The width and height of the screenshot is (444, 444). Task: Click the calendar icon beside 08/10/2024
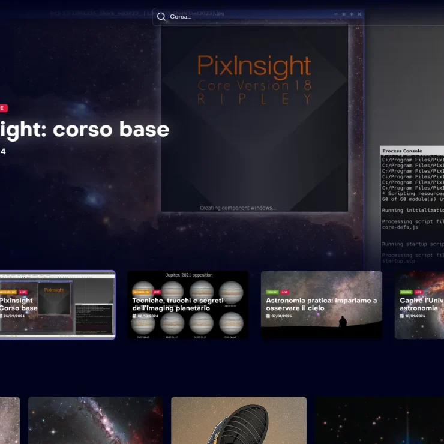(x=134, y=316)
